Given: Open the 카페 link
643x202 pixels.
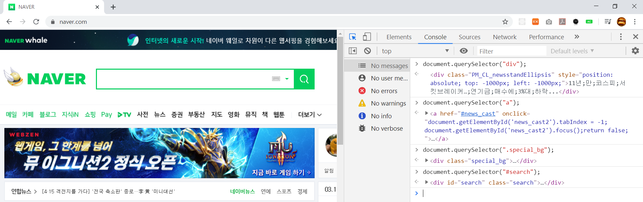Looking at the screenshot, I should (x=28, y=115).
